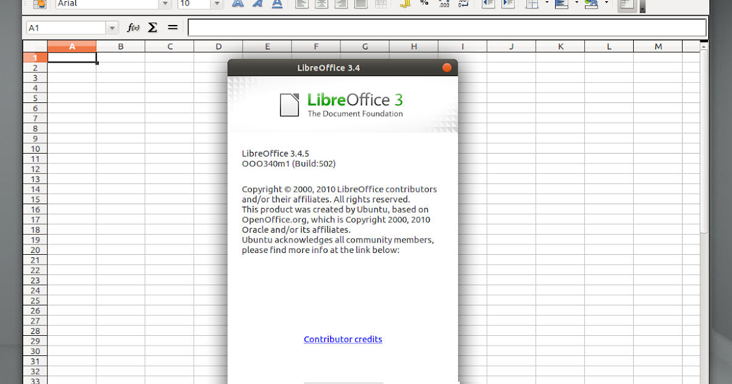Viewport: 732px width, 384px height.
Task: Open the font size dropdown
Action: tap(217, 4)
